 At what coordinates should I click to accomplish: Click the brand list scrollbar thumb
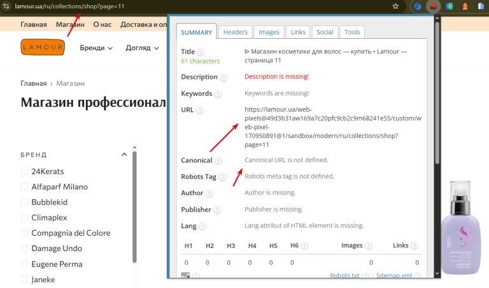[134, 207]
